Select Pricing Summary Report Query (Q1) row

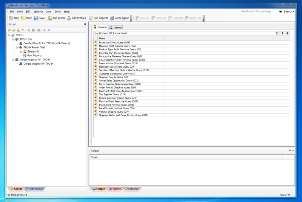tap(192, 98)
